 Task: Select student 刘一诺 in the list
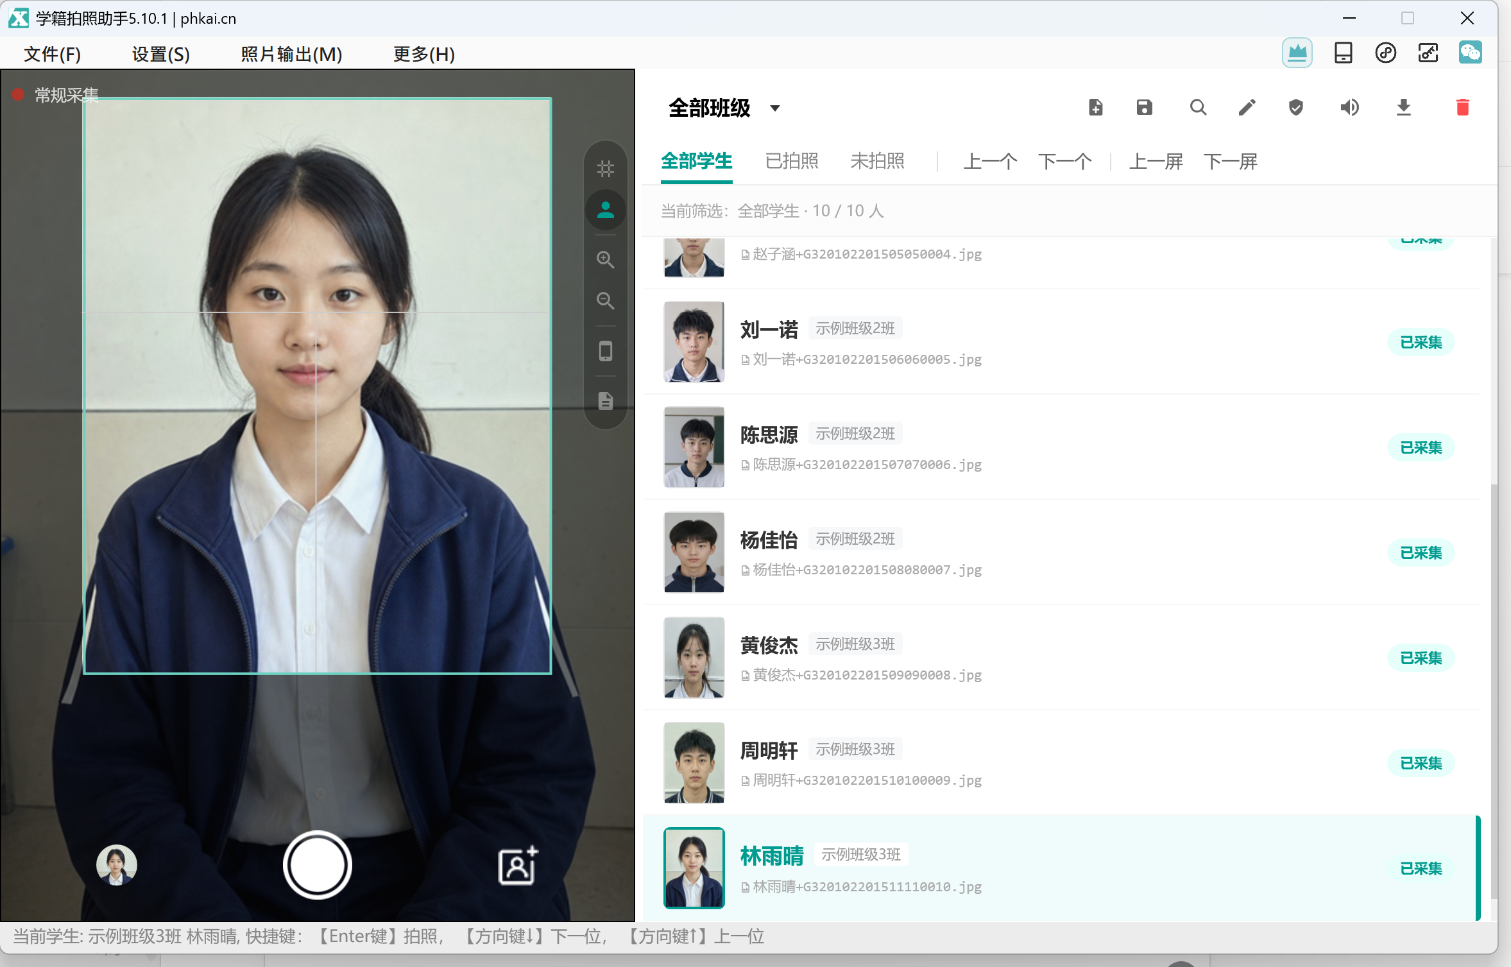(1062, 342)
